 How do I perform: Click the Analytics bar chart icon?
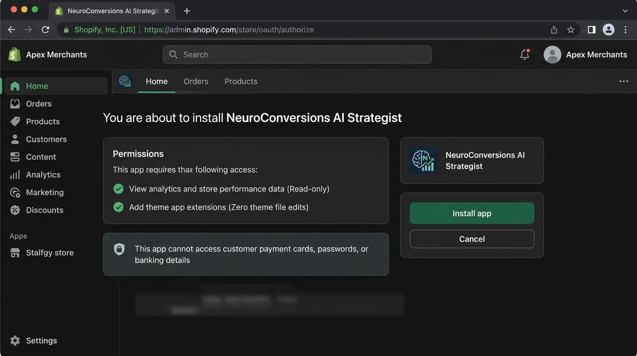click(15, 175)
